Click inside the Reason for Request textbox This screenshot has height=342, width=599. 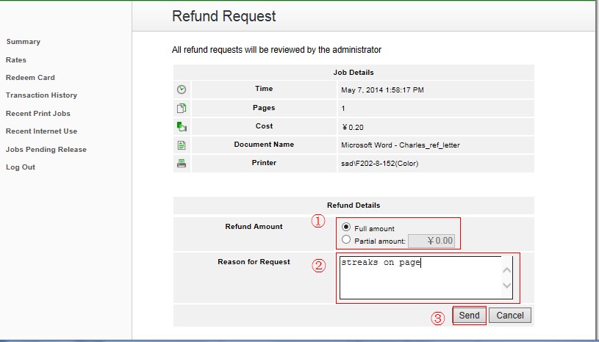tap(419, 277)
